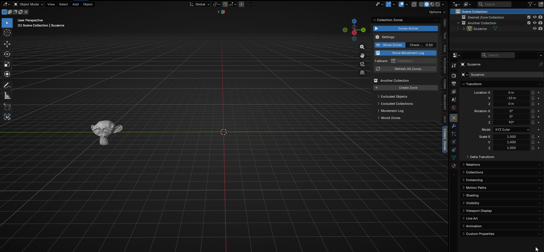The height and width of the screenshot is (252, 544).
Task: Open the Physics properties tab
Action: [454, 142]
